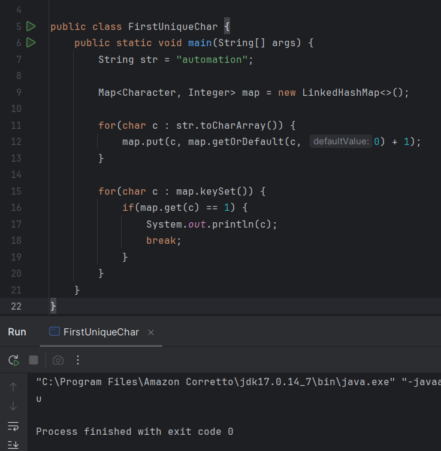Click the camera icon in Run toolbar
This screenshot has height=451, width=441.
[58, 360]
